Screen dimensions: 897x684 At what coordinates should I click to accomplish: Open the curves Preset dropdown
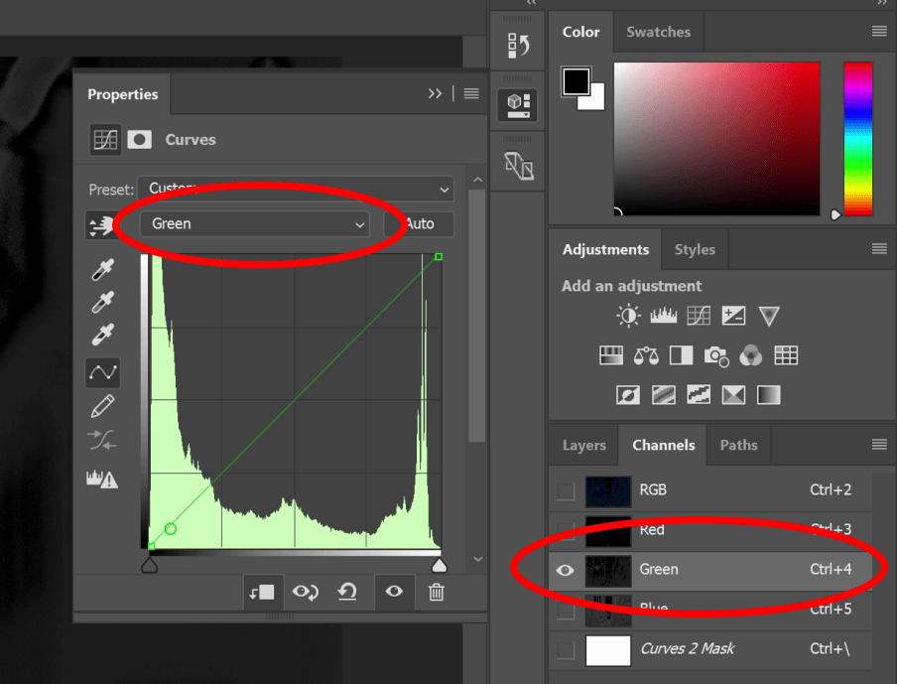coord(295,189)
